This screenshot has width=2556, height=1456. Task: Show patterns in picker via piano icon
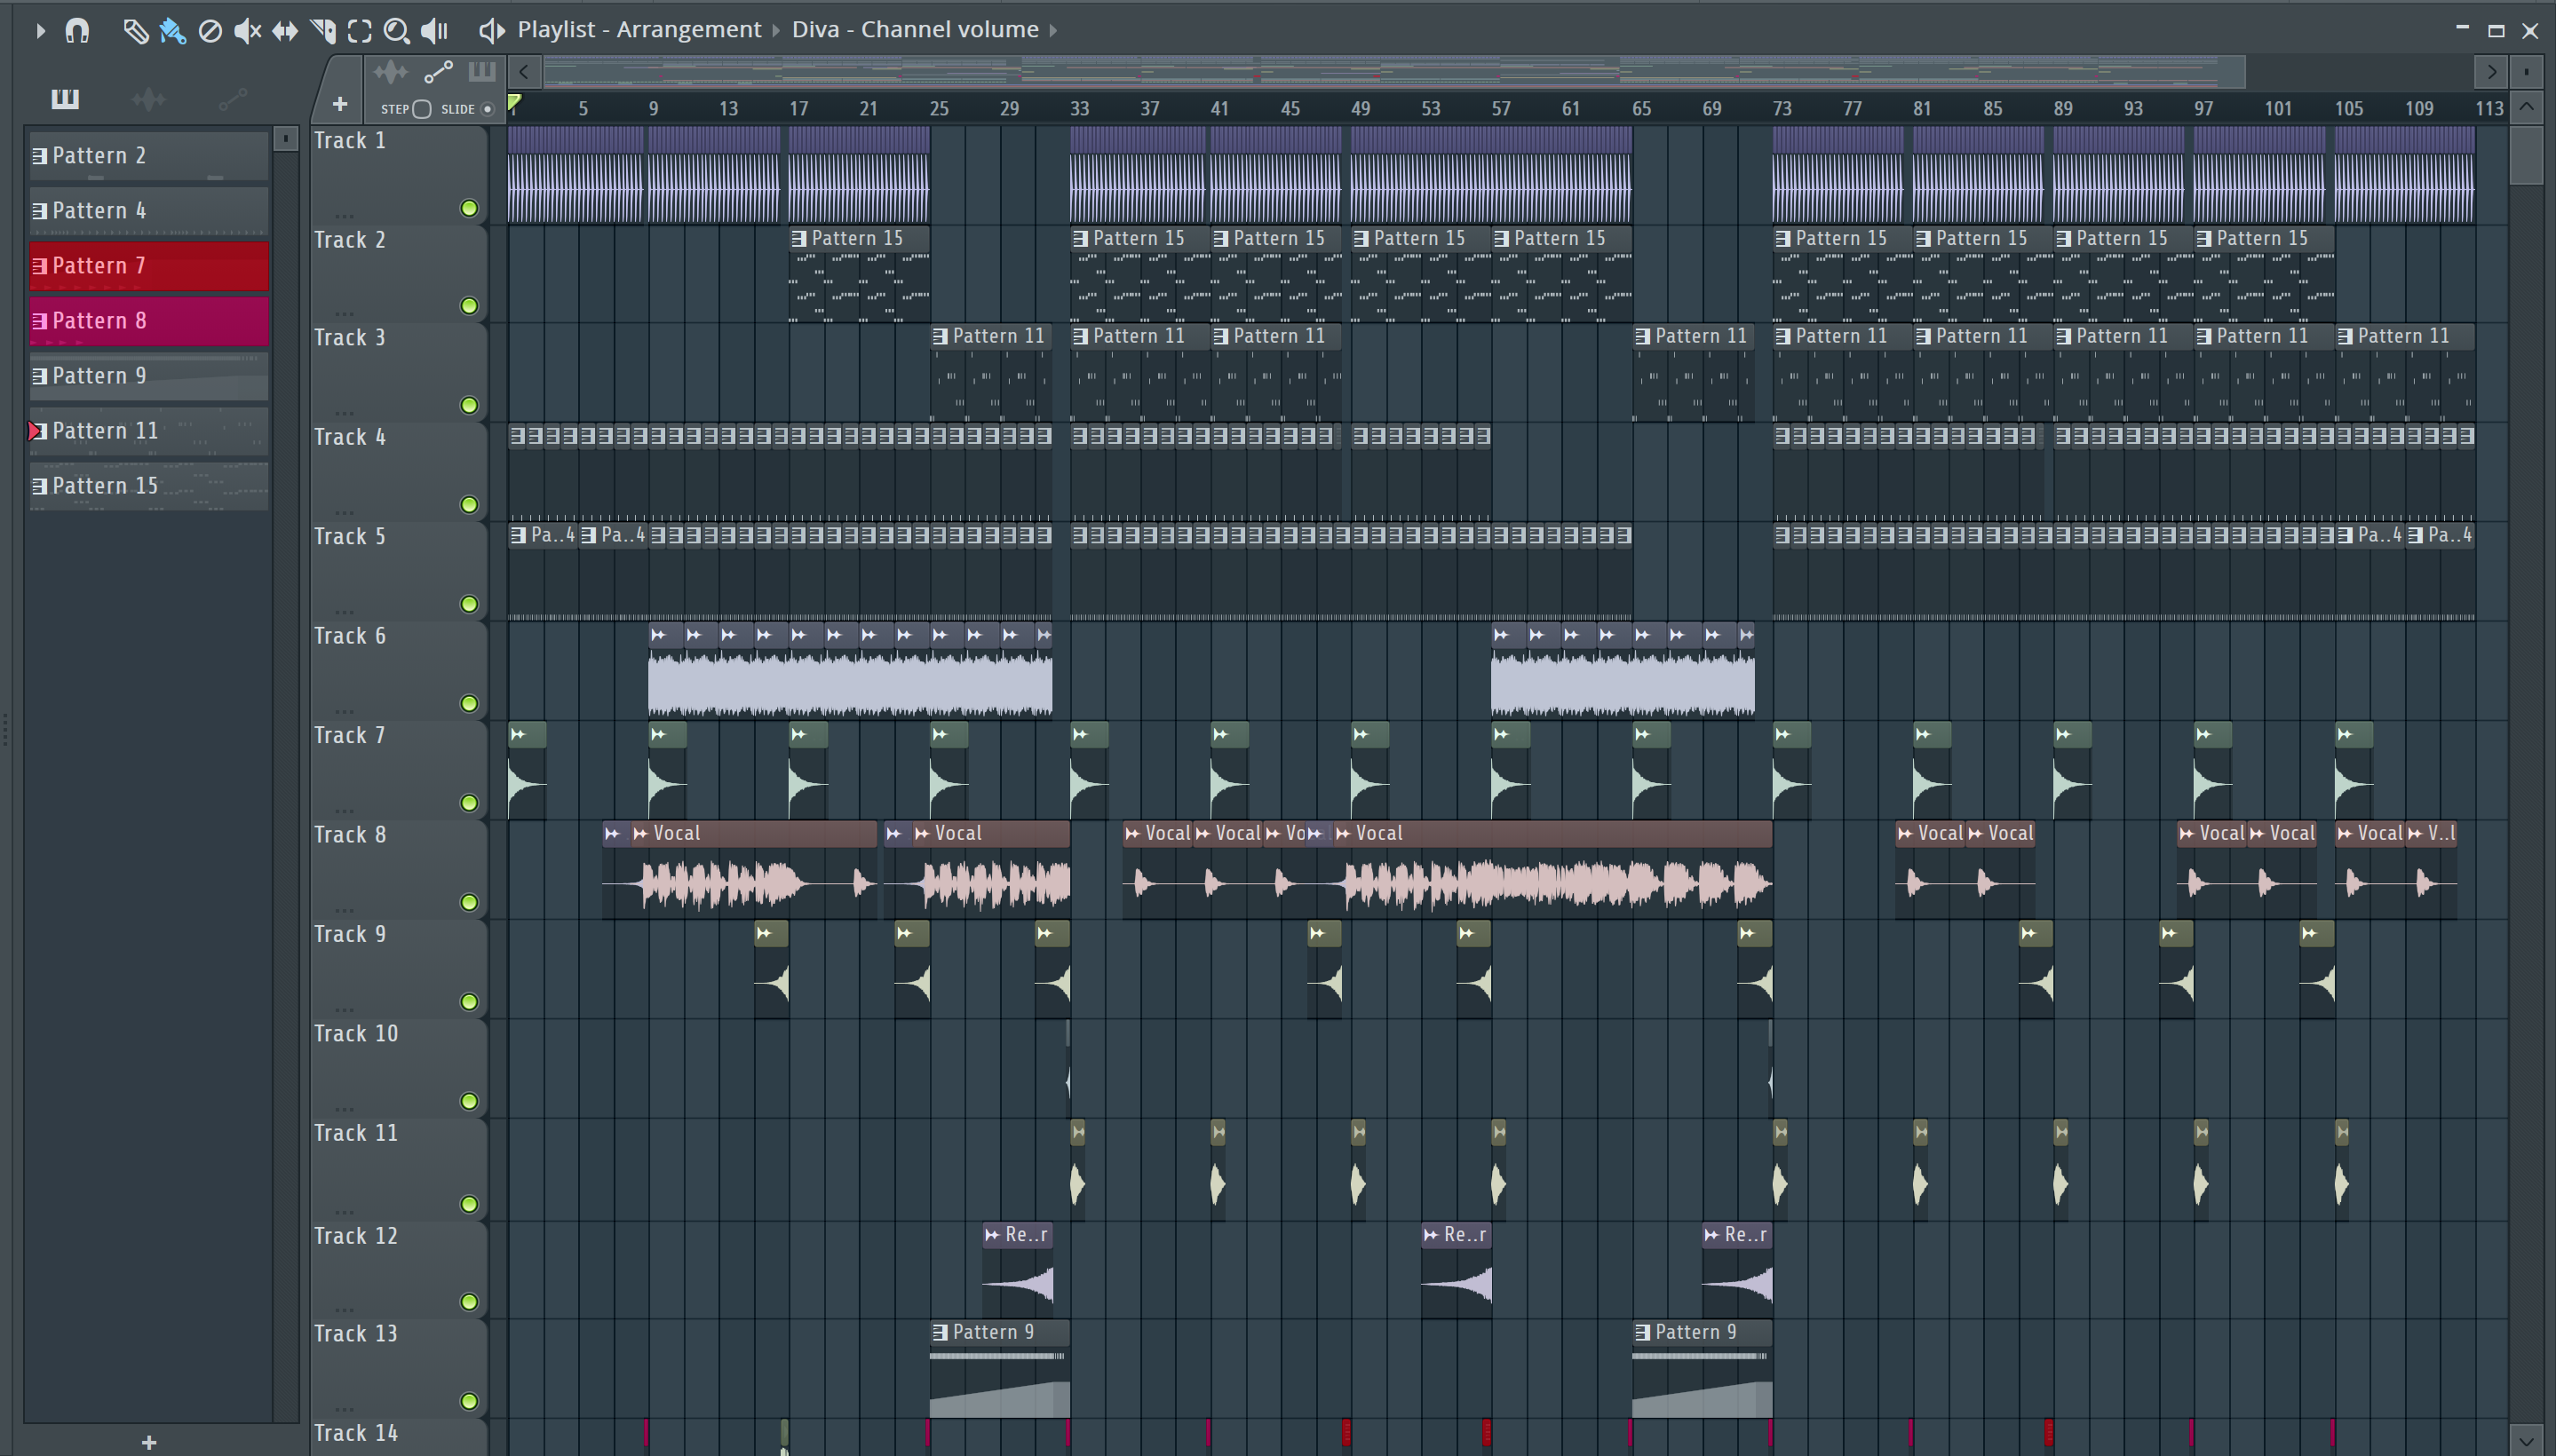pyautogui.click(x=65, y=98)
